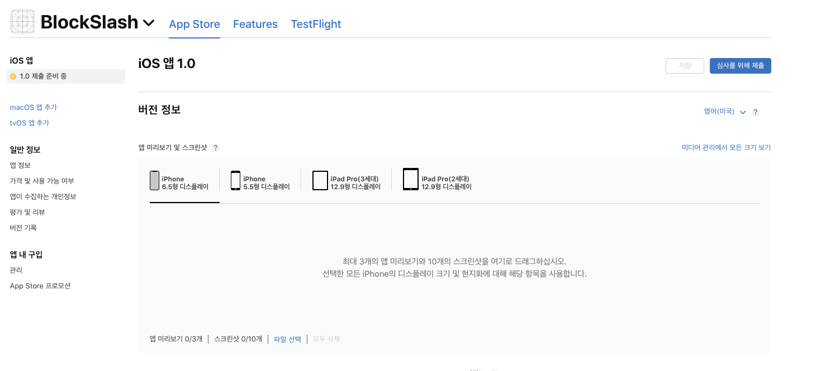The image size is (816, 371).
Task: Click the iPad Pro(3세대) device icon
Action: [320, 181]
